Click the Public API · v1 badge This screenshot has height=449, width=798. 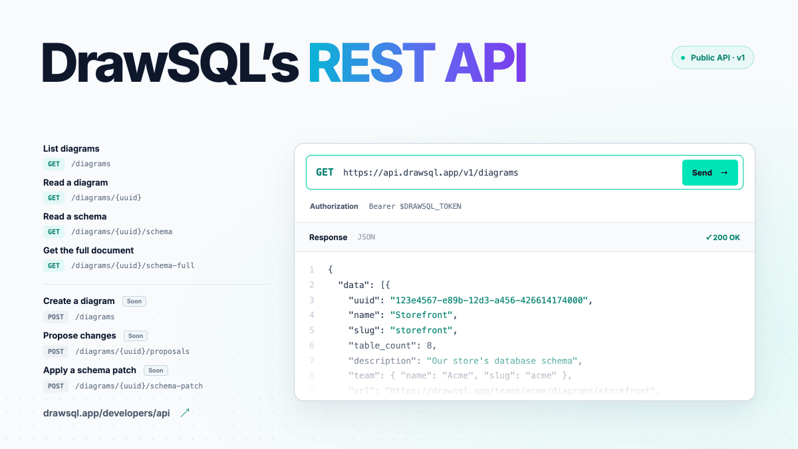713,58
